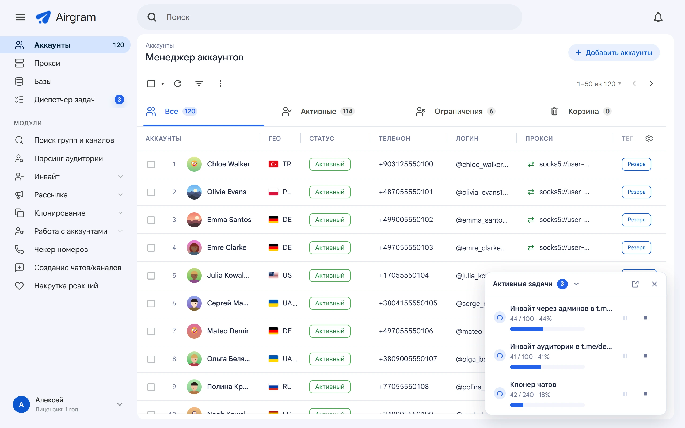
Task: Go to next page of accounts
Action: click(x=651, y=83)
